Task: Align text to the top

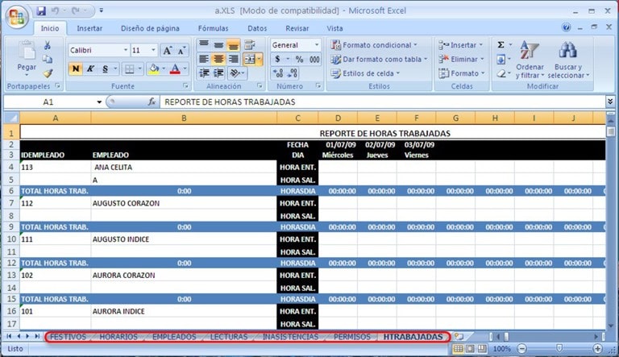Action: click(x=204, y=44)
